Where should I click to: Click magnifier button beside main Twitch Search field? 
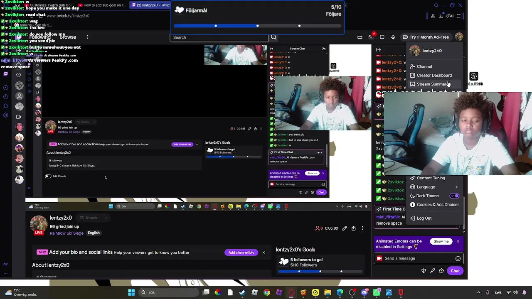coord(273,37)
